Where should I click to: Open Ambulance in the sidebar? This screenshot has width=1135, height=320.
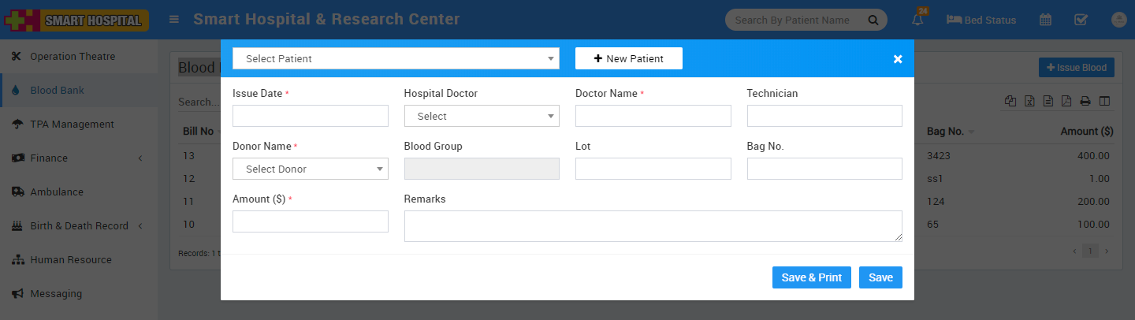coord(57,192)
